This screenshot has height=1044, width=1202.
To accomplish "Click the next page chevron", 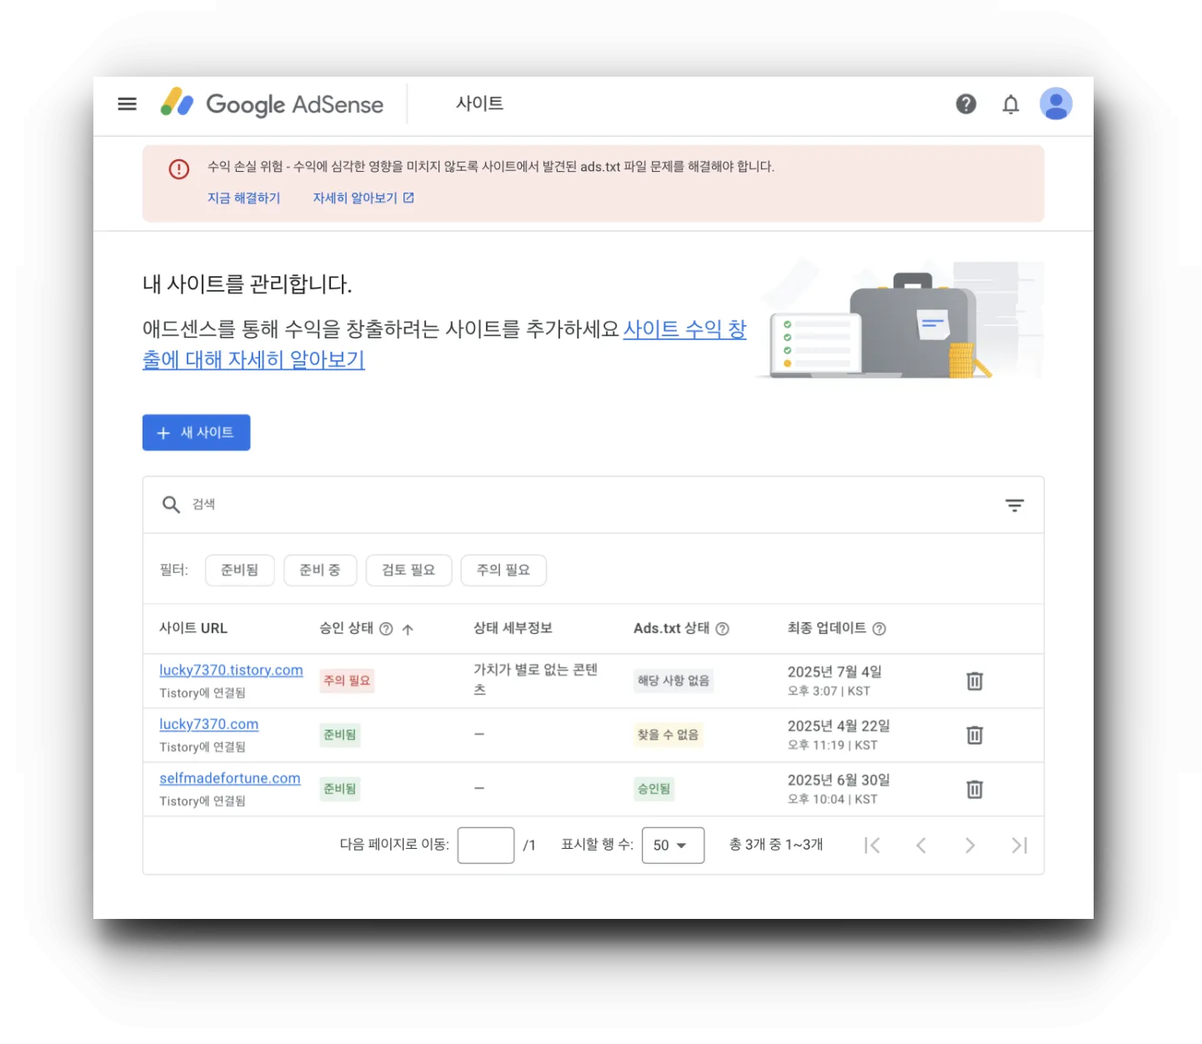I will (x=969, y=845).
